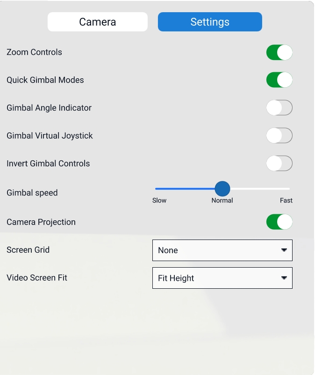Click the Gimbal speed slider handle
Screen dimensions: 315x375
(x=222, y=189)
